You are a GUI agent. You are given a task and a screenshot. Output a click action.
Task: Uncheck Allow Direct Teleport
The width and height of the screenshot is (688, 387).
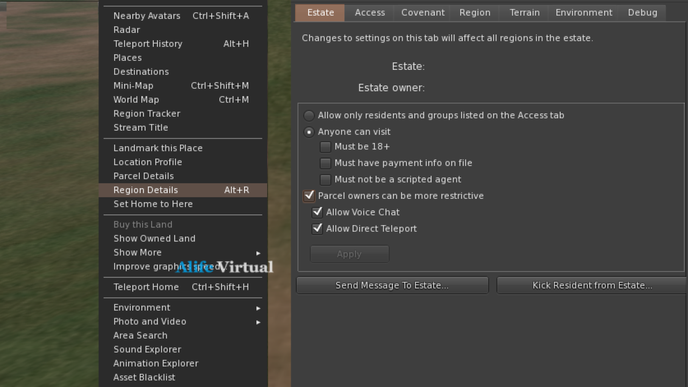click(317, 228)
